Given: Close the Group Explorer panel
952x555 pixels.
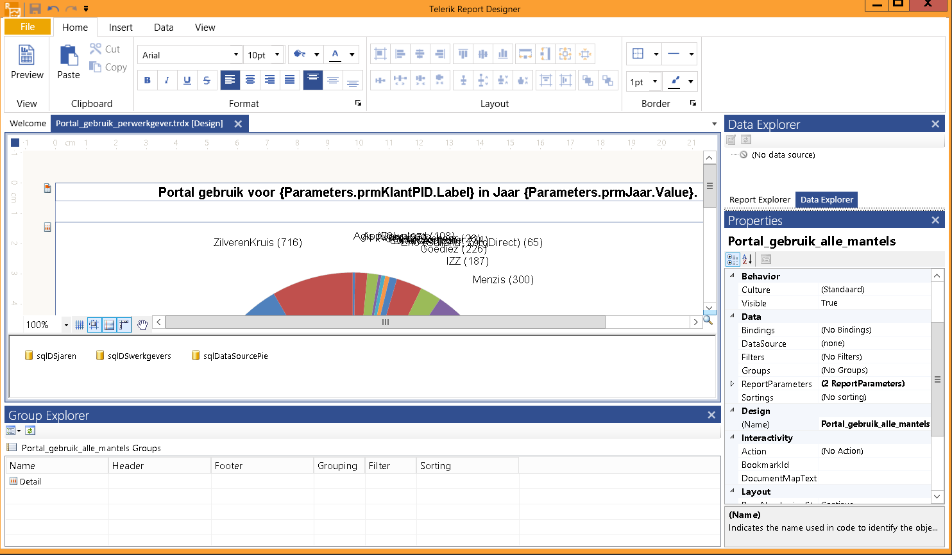Looking at the screenshot, I should [711, 415].
